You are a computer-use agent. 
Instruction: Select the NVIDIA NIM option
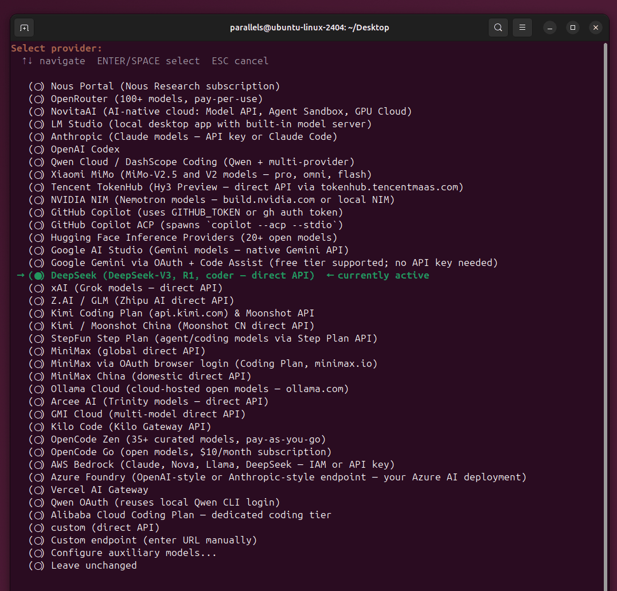point(212,199)
